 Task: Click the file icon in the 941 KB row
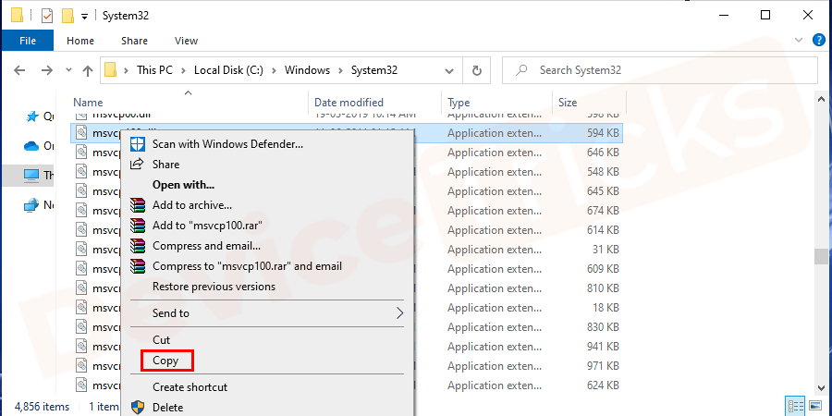80,346
